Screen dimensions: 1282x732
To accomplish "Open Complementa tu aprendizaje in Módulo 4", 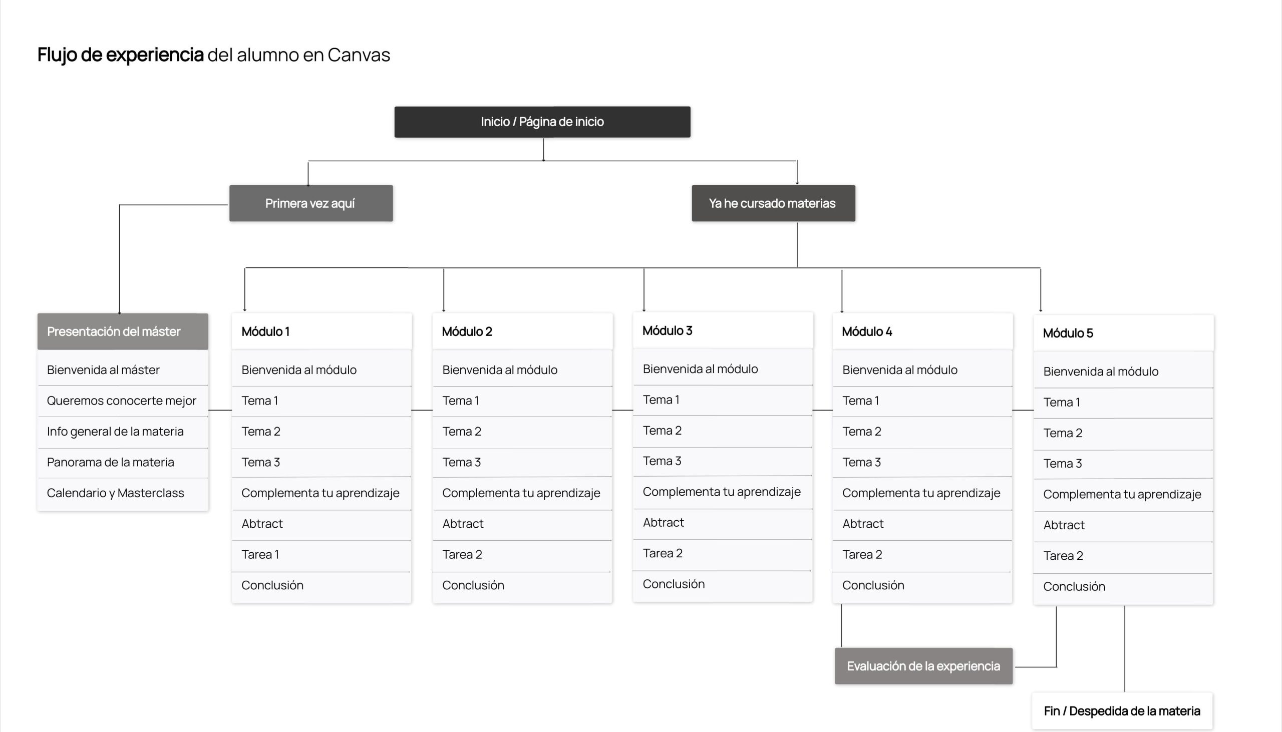I will coord(921,493).
